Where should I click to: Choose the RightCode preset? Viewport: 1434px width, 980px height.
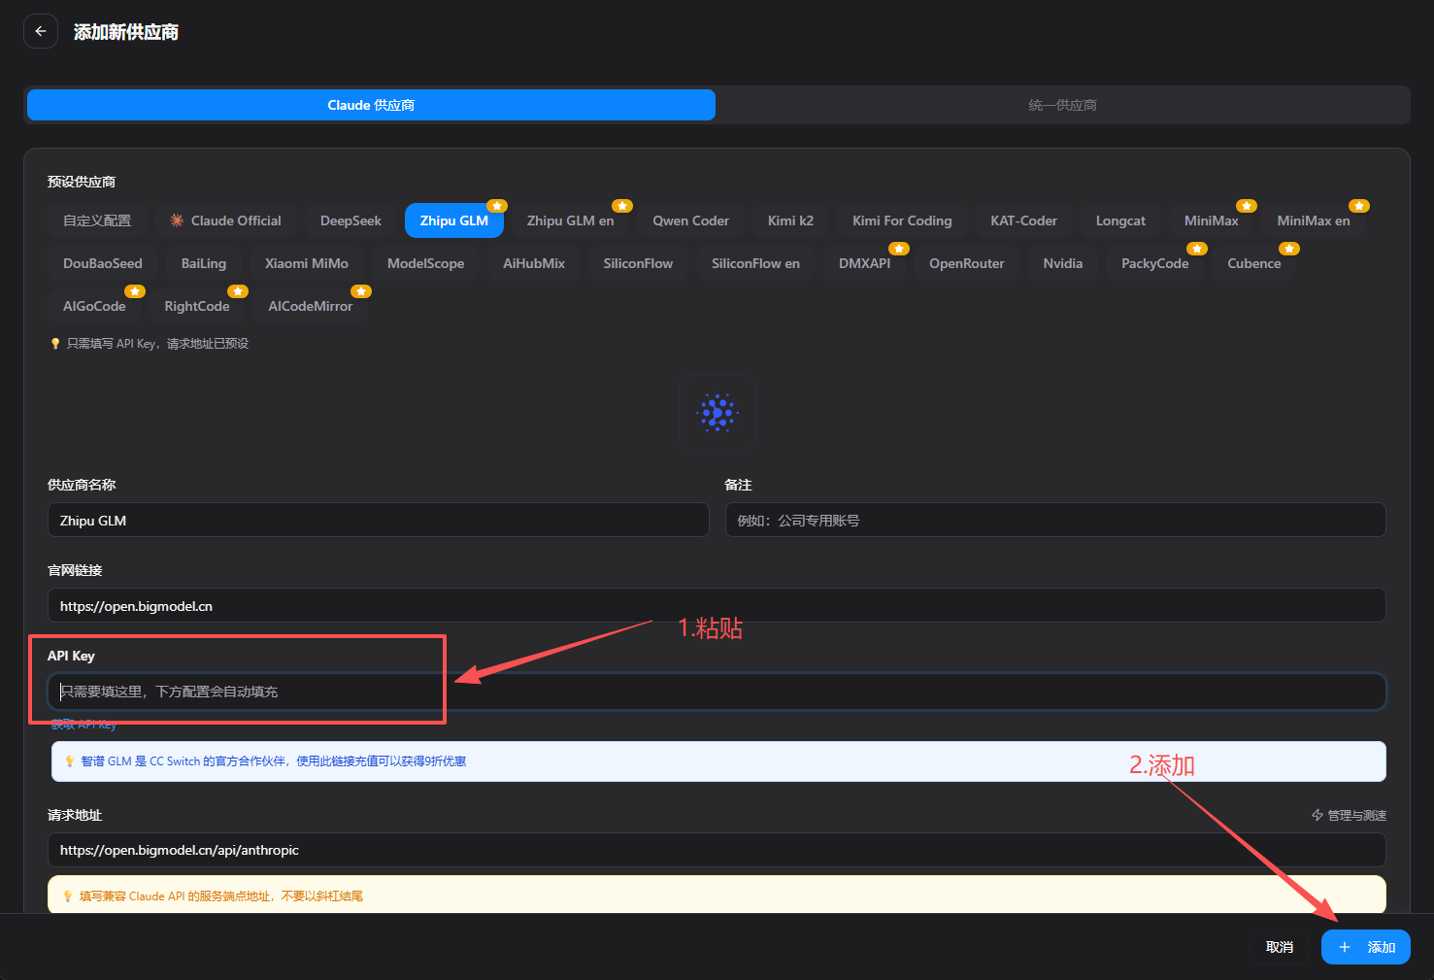[x=197, y=306]
